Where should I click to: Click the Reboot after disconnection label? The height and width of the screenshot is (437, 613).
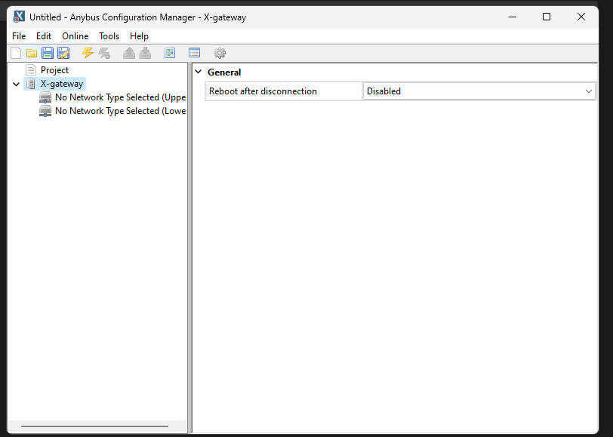263,91
